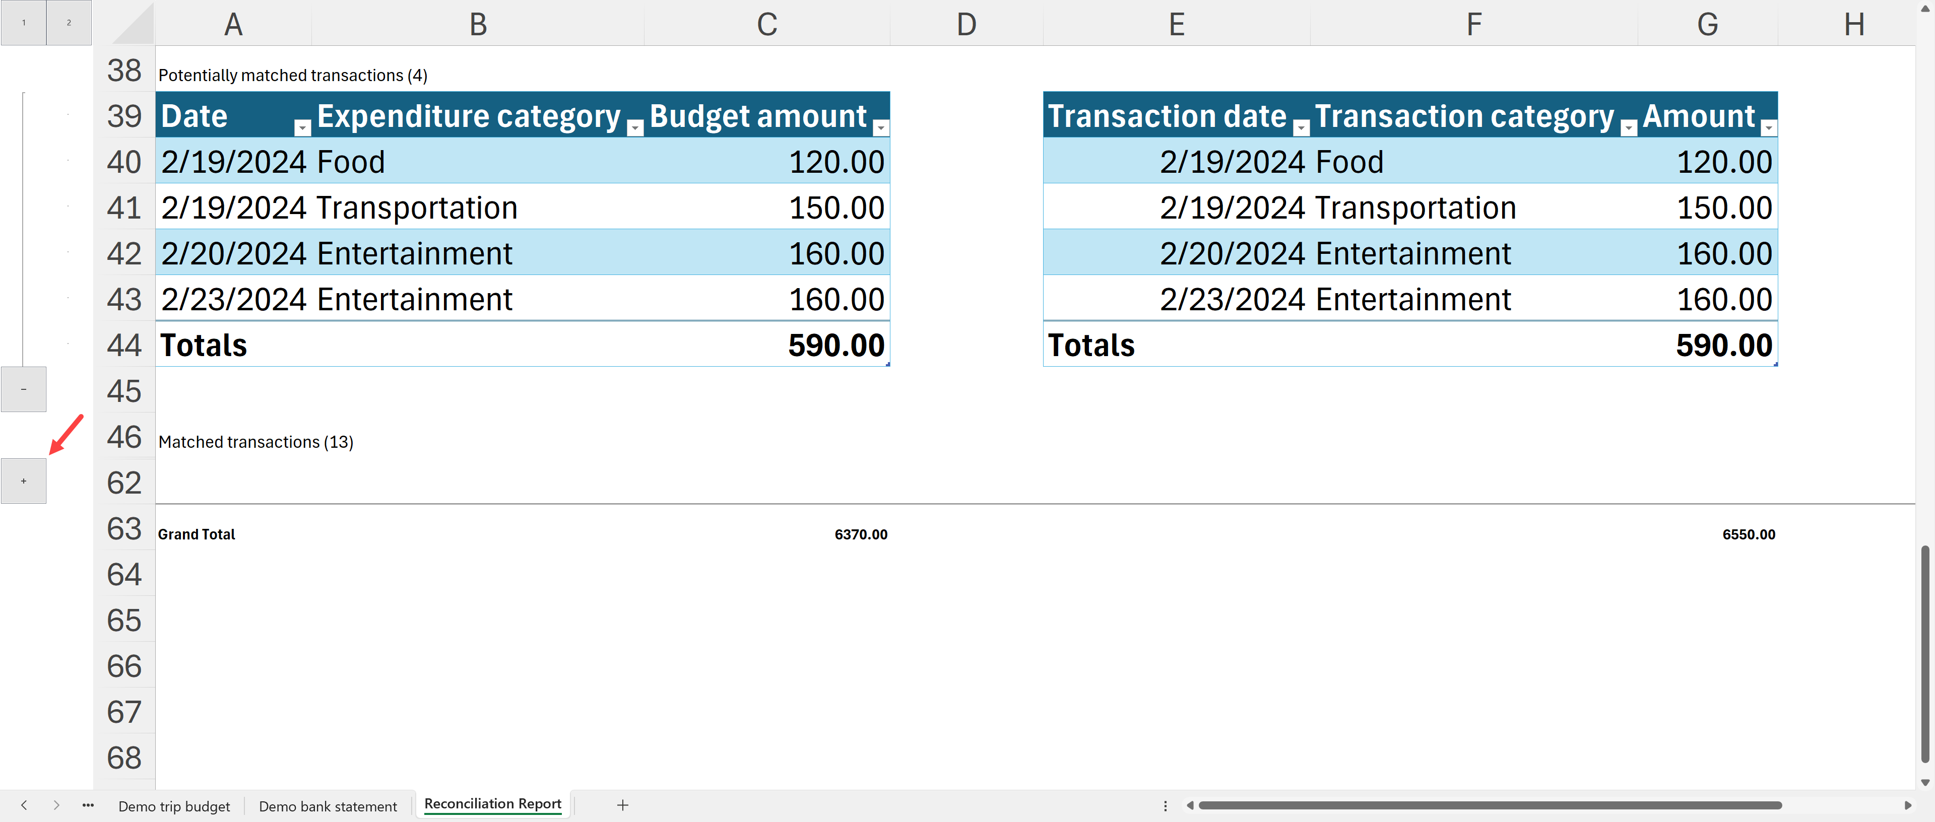The image size is (1935, 822).
Task: Open Budget amount filter dropdown
Action: 880,127
